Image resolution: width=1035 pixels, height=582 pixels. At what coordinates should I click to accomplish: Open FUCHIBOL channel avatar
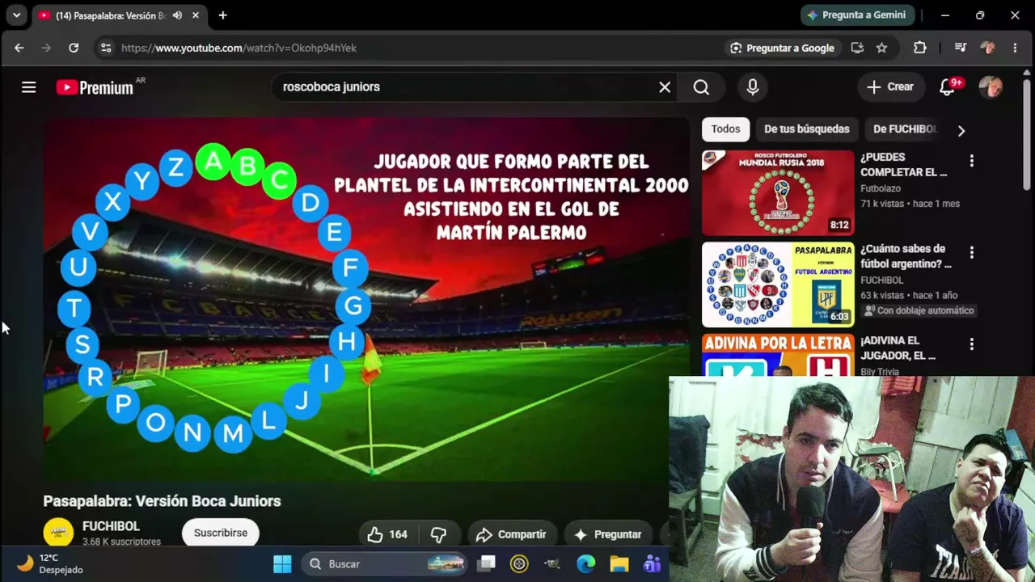coord(58,533)
